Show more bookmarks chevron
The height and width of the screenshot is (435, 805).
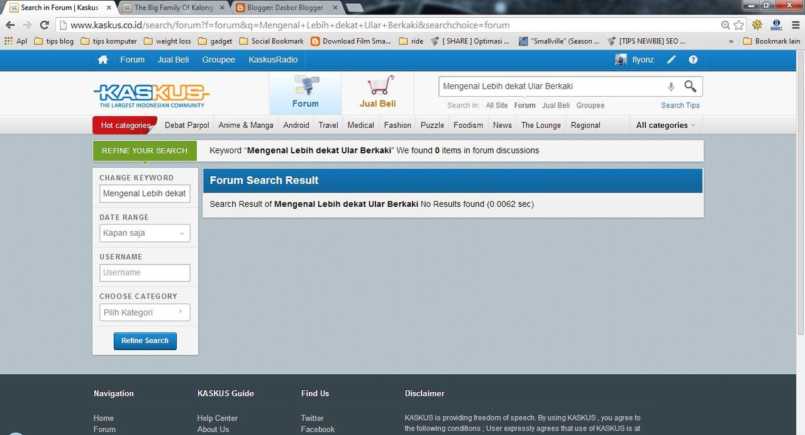click(731, 41)
